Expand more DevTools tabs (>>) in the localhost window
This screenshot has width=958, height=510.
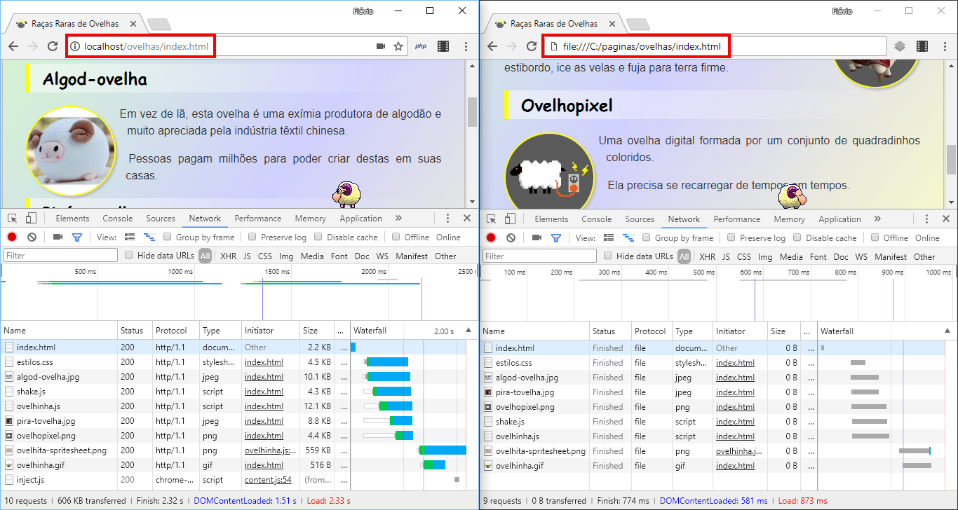[x=398, y=219]
